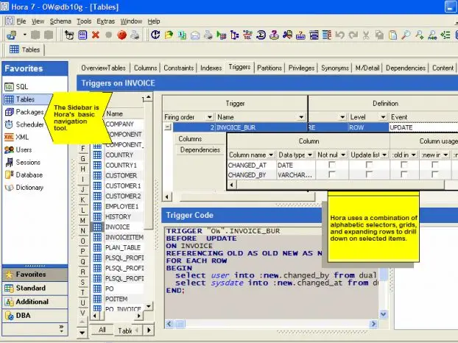This screenshot has height=343, width=458.
Task: Click the red ball record toolbar icon
Action: tap(121, 35)
